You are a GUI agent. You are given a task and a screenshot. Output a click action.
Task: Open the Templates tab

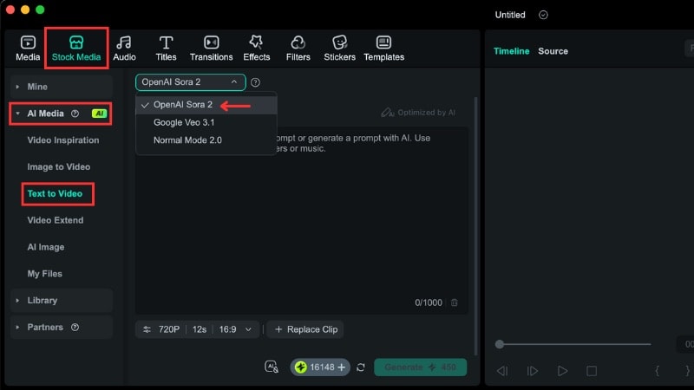[x=383, y=49]
